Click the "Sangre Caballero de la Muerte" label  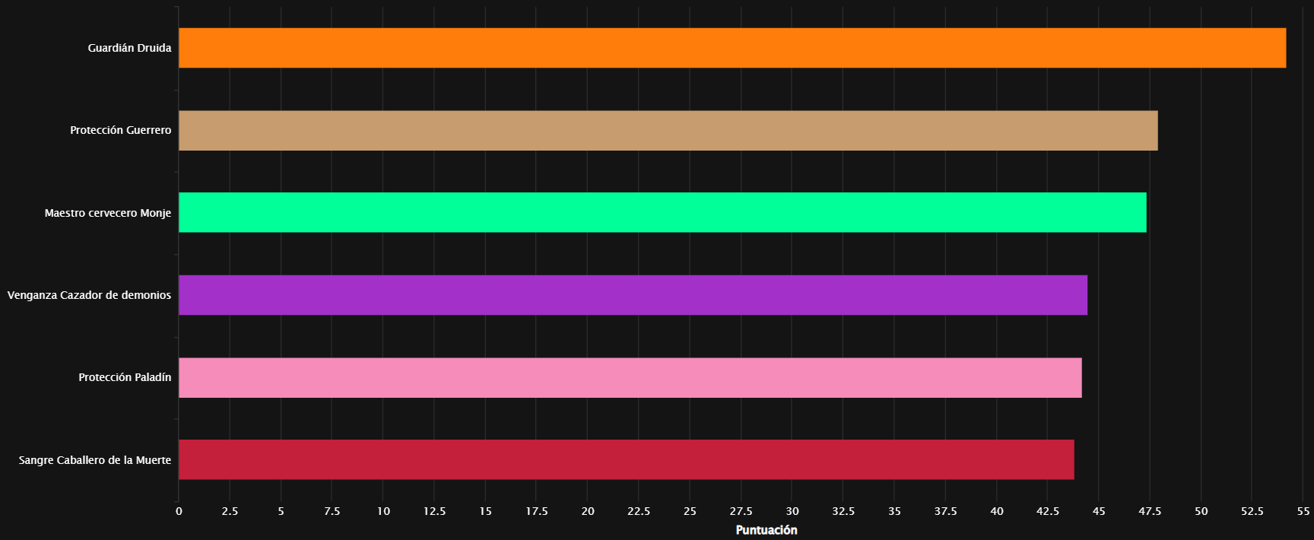click(95, 460)
